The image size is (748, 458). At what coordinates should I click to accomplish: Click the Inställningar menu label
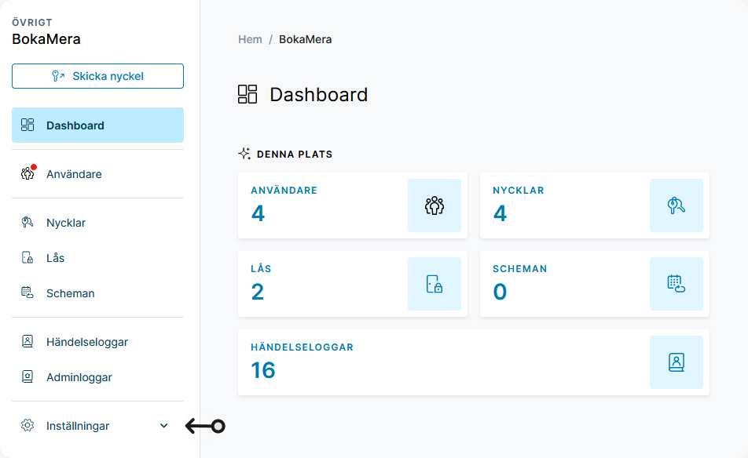(78, 426)
